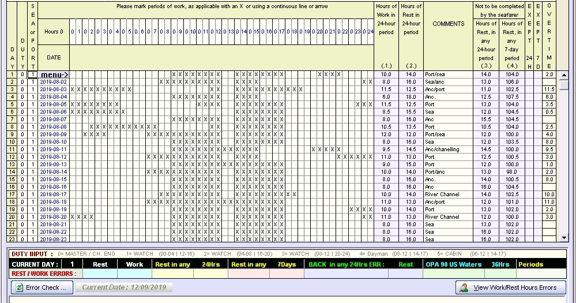Click the duty 1 cell in row 1
Viewport: 576px width, 303px height.
[x=33, y=74]
